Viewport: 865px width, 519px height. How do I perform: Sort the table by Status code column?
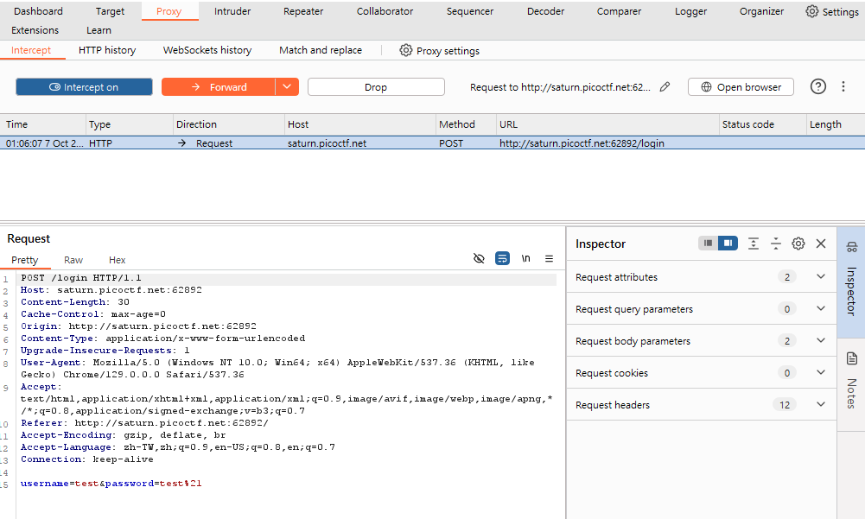(x=762, y=124)
